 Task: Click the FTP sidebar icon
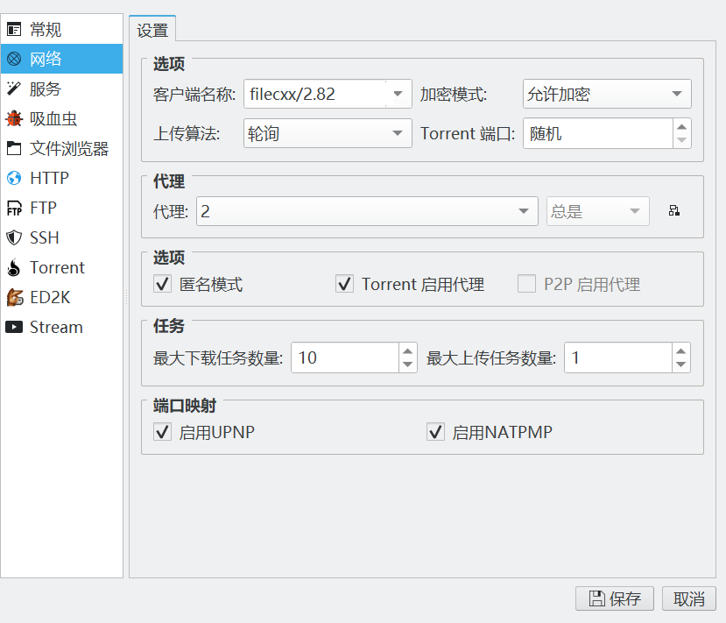click(14, 208)
